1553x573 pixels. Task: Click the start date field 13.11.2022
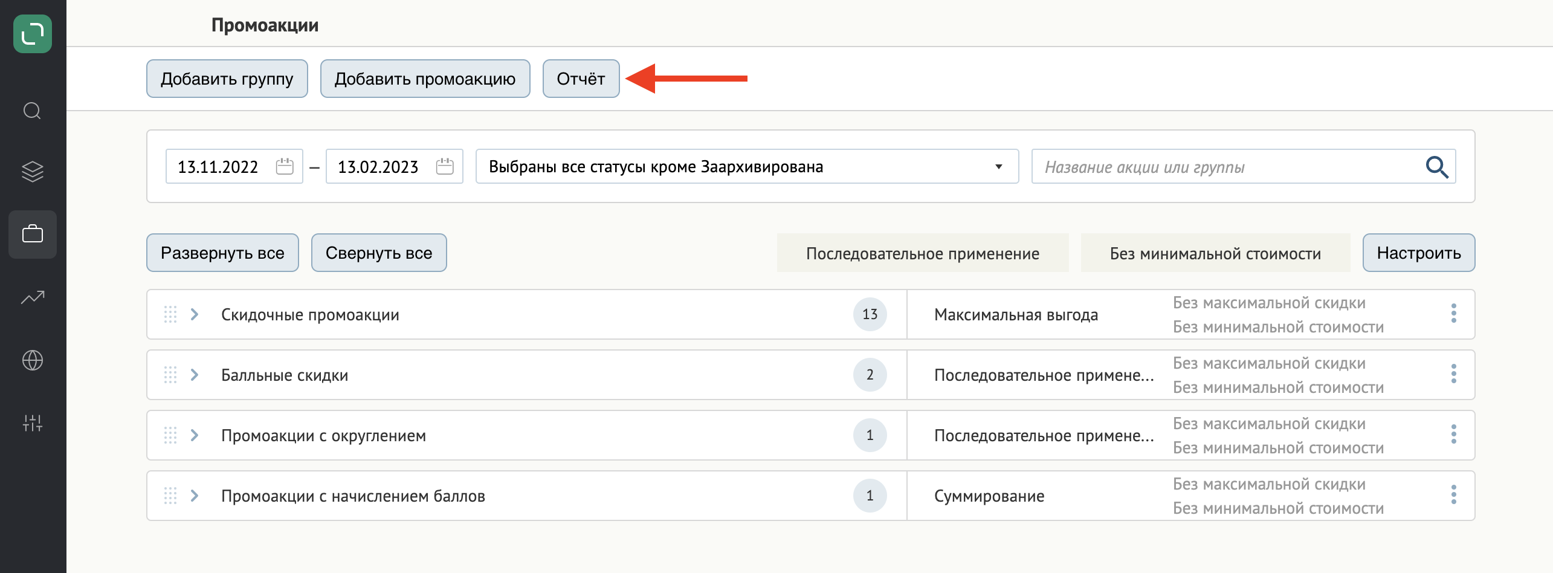[234, 166]
